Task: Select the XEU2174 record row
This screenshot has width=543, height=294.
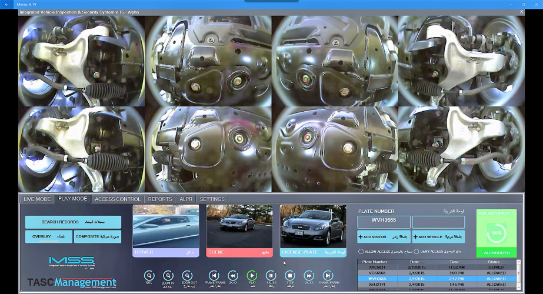Action: click(437, 285)
